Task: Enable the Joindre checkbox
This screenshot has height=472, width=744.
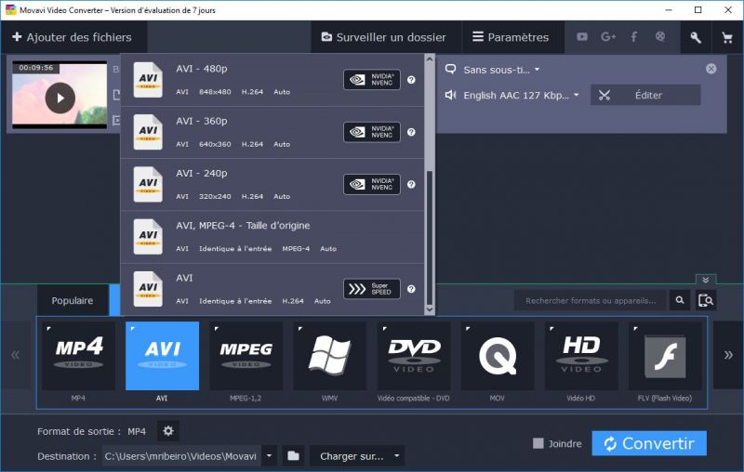Action: (x=538, y=443)
